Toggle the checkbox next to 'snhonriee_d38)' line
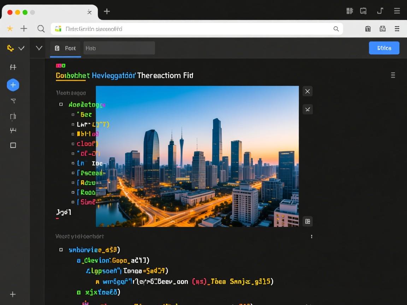The width and height of the screenshot is (407, 305). click(61, 250)
